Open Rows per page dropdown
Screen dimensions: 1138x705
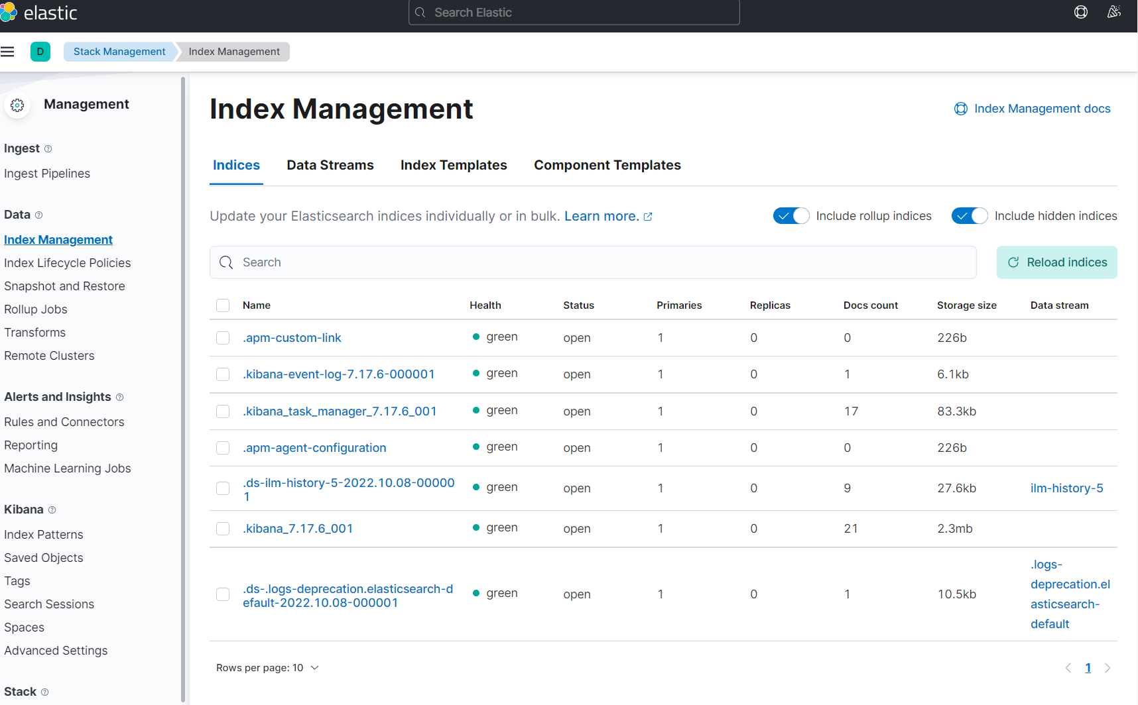coord(268,668)
